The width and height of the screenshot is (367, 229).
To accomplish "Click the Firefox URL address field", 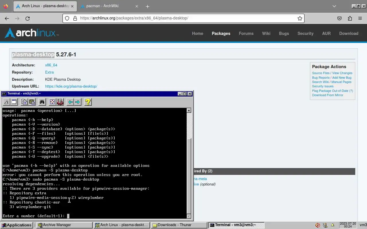I will click(183, 18).
